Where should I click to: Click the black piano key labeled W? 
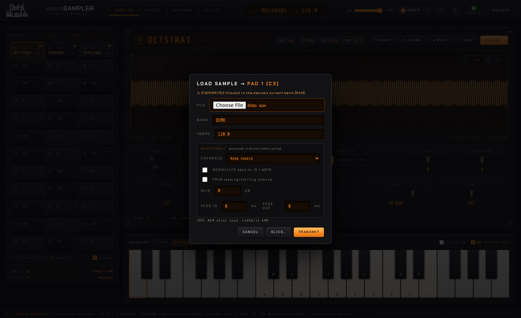[x=274, y=264]
